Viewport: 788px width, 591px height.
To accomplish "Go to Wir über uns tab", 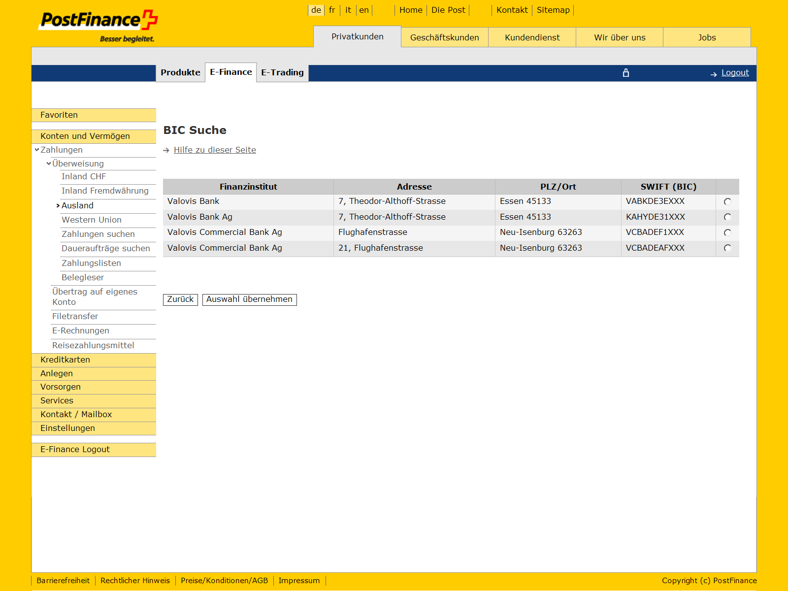I will click(620, 37).
